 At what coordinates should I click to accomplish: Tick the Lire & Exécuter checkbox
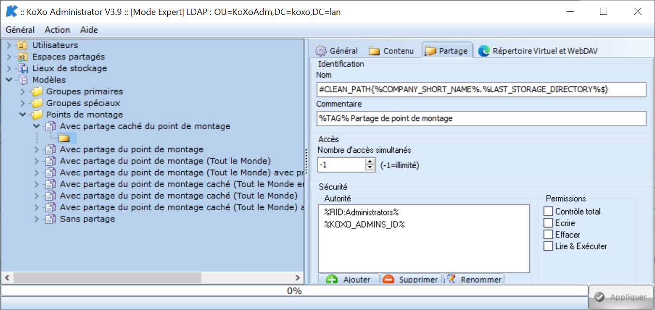coord(548,246)
